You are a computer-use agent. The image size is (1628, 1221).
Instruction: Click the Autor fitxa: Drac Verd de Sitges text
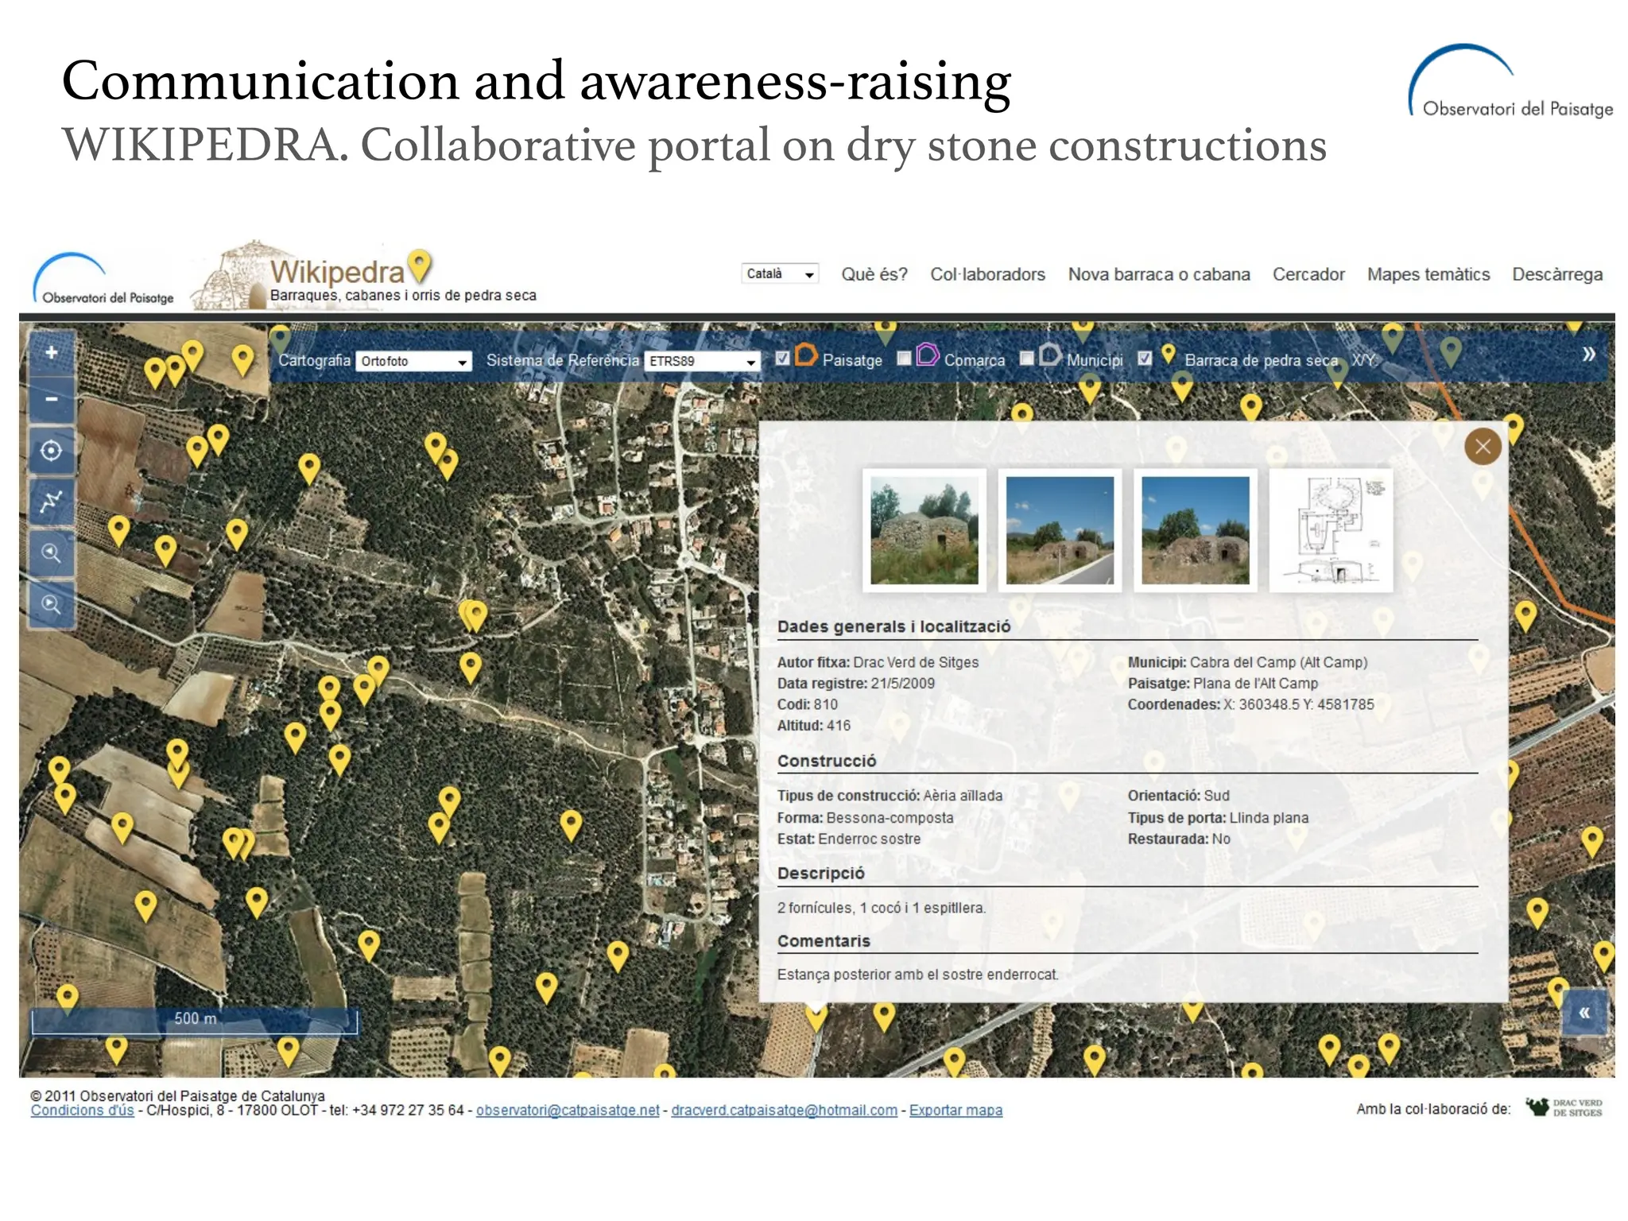878,662
